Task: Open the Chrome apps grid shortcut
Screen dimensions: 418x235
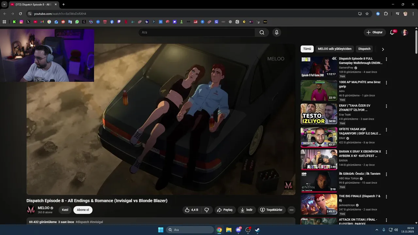Action: [x=4, y=22]
